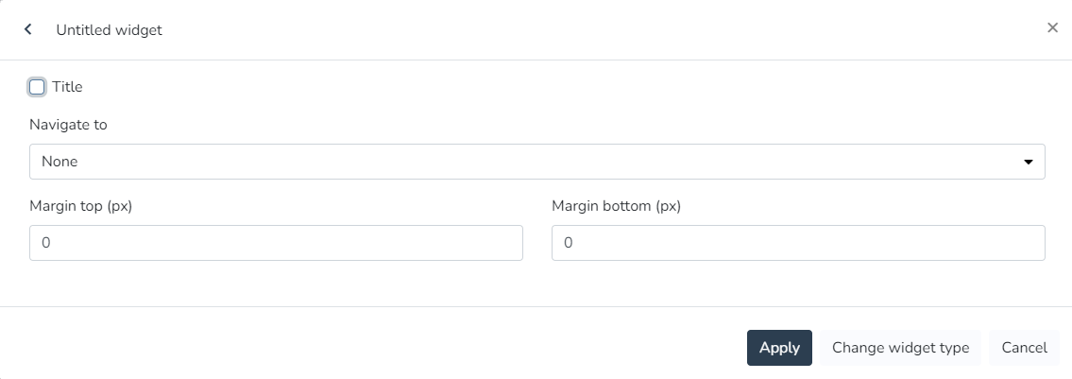
Task: Click the Navigate to field label
Action: 68,124
